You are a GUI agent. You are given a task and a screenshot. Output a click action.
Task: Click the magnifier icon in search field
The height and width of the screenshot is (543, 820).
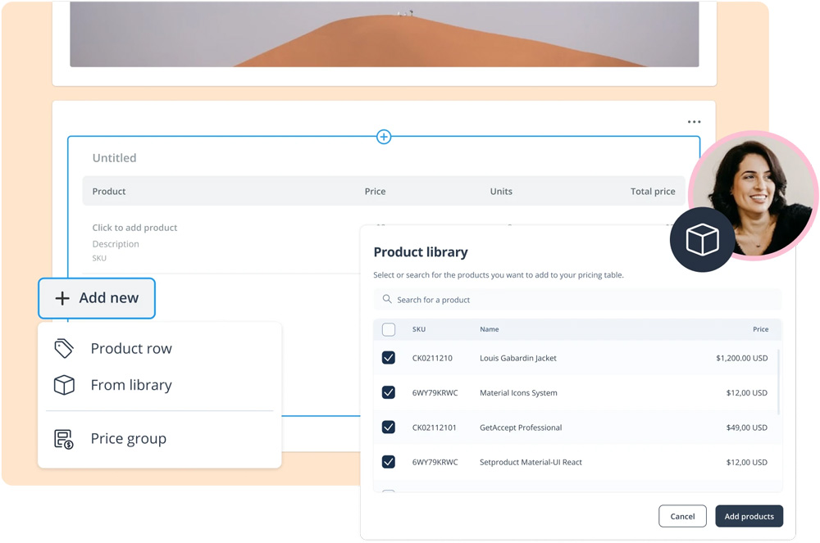tap(387, 300)
